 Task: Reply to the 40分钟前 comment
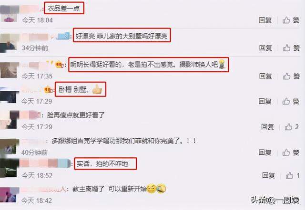pos(265,153)
